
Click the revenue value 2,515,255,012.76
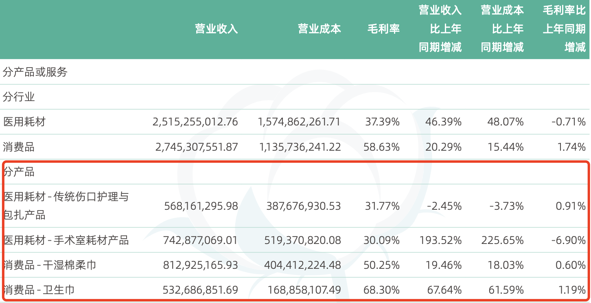point(195,122)
